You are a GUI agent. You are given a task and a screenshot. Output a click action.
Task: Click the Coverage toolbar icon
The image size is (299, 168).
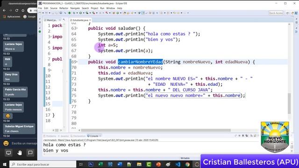[87, 13]
